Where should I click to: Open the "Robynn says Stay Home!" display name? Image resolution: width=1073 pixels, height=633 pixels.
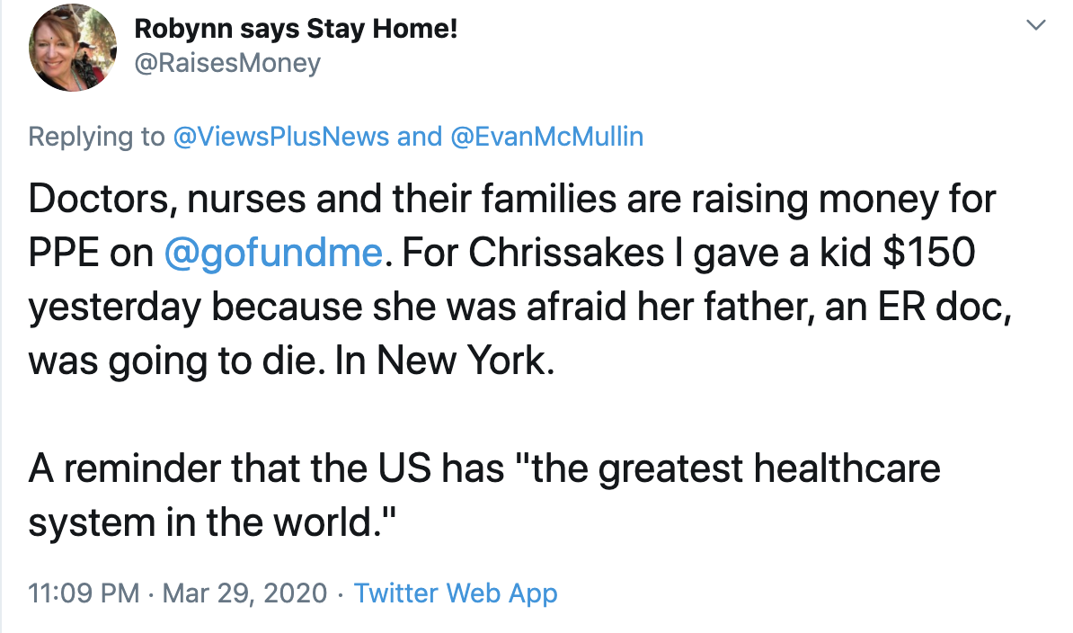pos(296,29)
